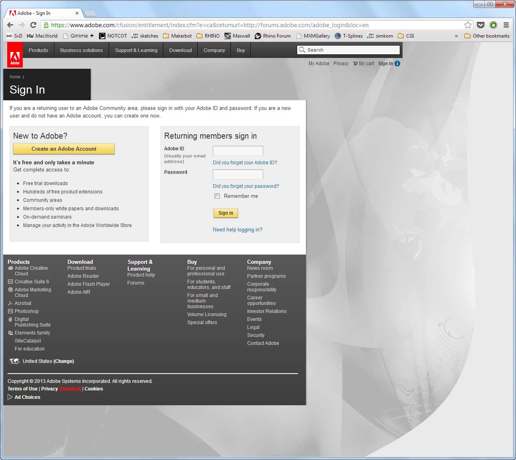Click the Sign in info icon
The width and height of the screenshot is (516, 460).
coord(397,64)
